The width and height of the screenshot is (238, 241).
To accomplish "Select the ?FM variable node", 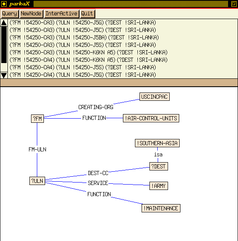I will [37, 119].
